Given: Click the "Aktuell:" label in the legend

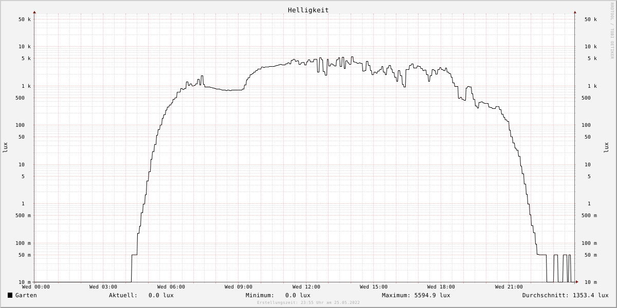Looking at the screenshot, I should (123, 295).
